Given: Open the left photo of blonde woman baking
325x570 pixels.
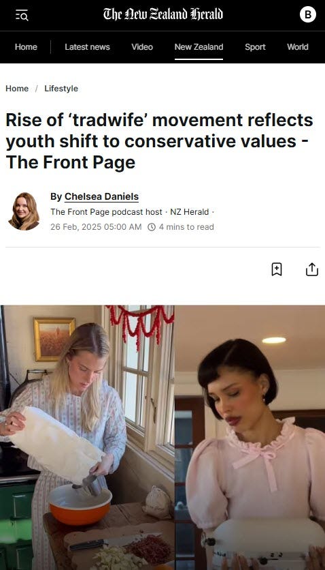Looking at the screenshot, I should 87,437.
